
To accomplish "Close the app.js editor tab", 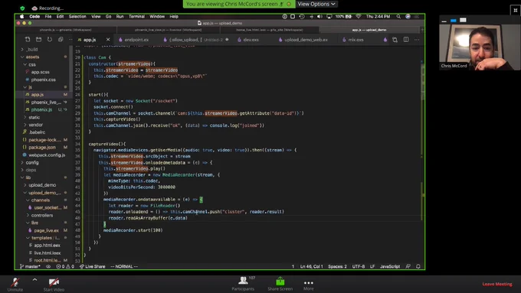I will [x=108, y=40].
